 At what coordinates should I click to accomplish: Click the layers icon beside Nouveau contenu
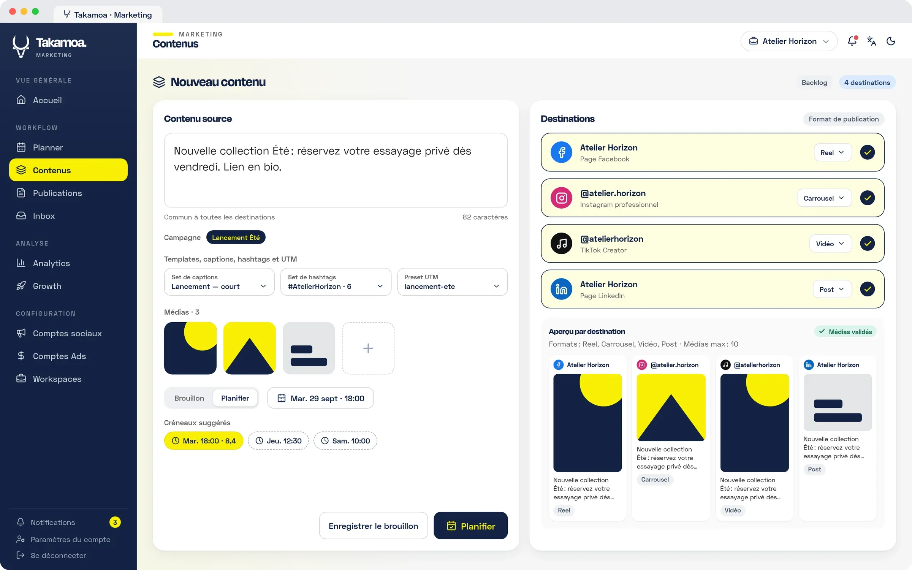[x=159, y=82]
